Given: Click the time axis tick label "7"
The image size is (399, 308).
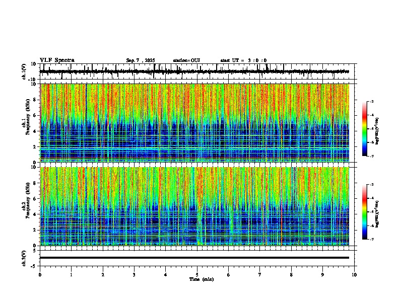Looking at the screenshot, I should tap(260, 275).
